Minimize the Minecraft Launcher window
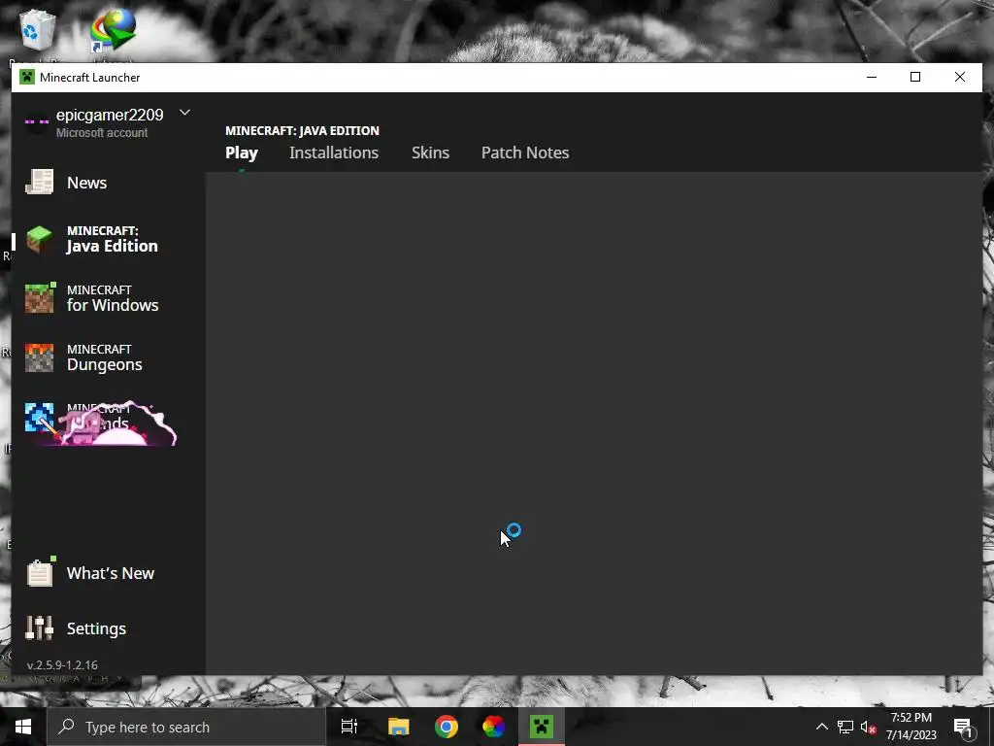This screenshot has width=994, height=746. pos(872,78)
